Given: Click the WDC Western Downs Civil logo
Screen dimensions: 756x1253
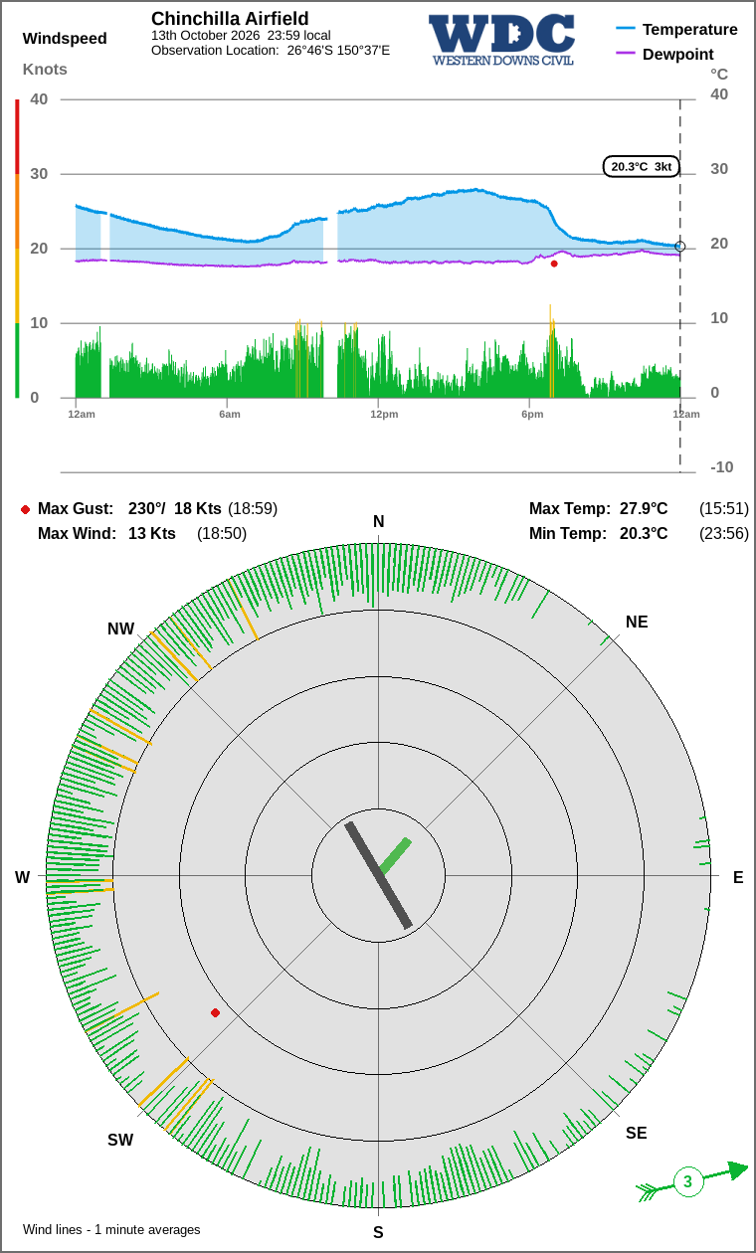Looking at the screenshot, I should 501,40.
